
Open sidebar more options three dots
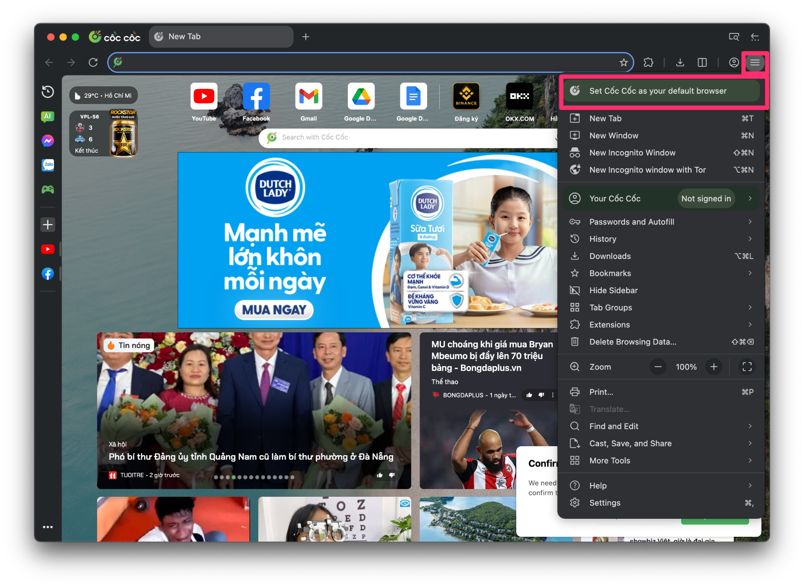[48, 527]
